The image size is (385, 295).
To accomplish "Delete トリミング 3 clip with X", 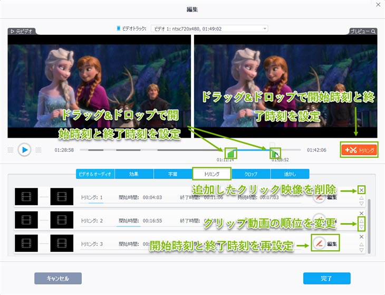I will 361,237.
